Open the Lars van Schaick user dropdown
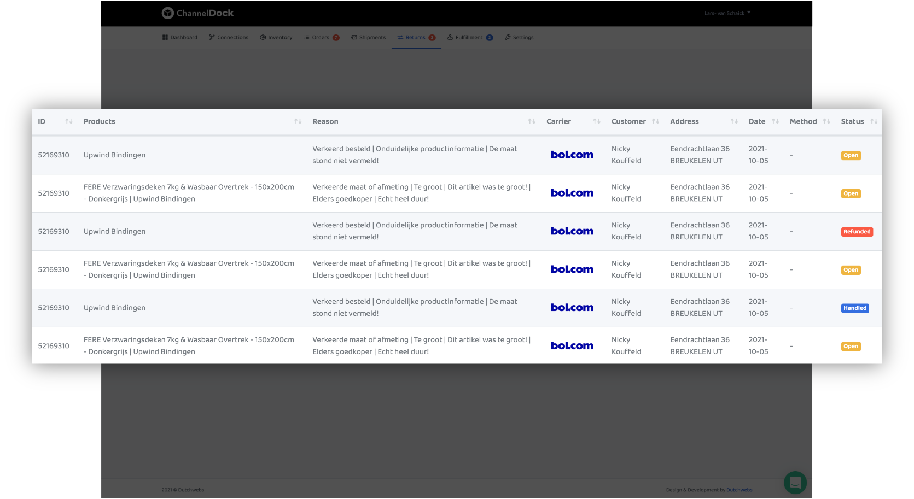This screenshot has width=914, height=499. (x=727, y=13)
